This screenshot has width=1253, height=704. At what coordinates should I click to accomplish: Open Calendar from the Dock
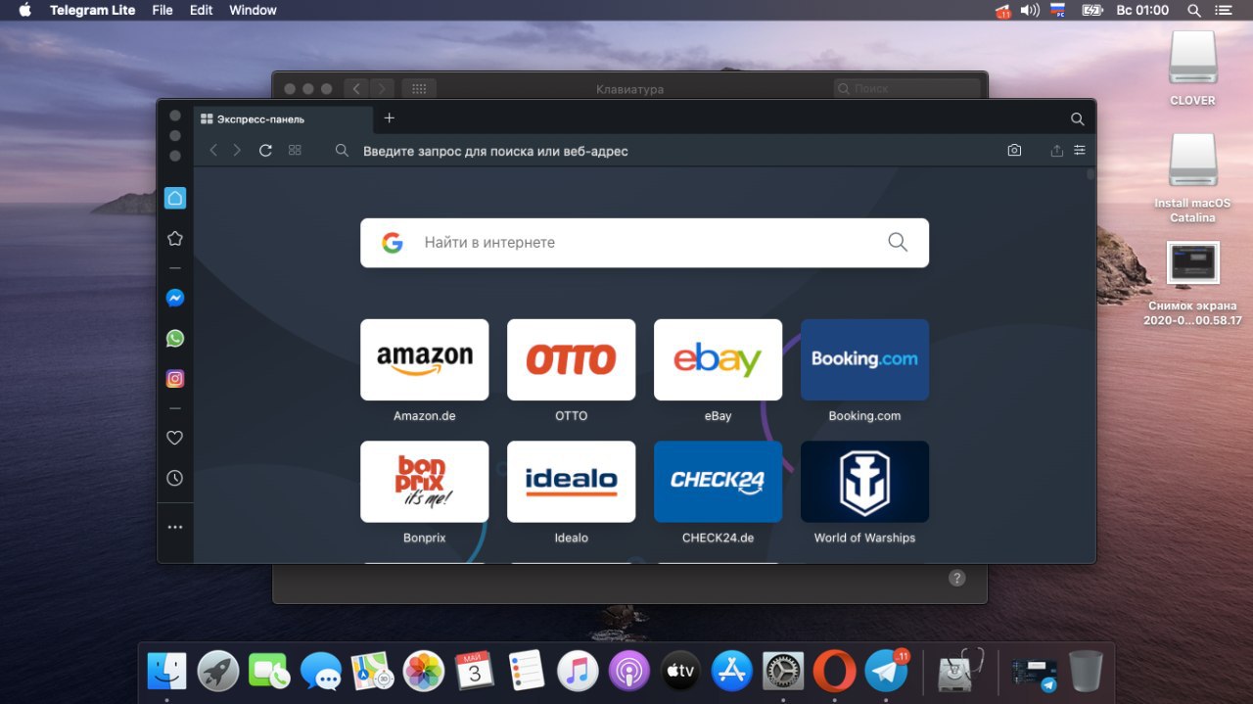pyautogui.click(x=475, y=672)
